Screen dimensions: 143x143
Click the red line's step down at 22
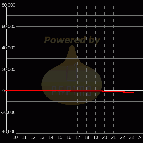click(x=124, y=92)
